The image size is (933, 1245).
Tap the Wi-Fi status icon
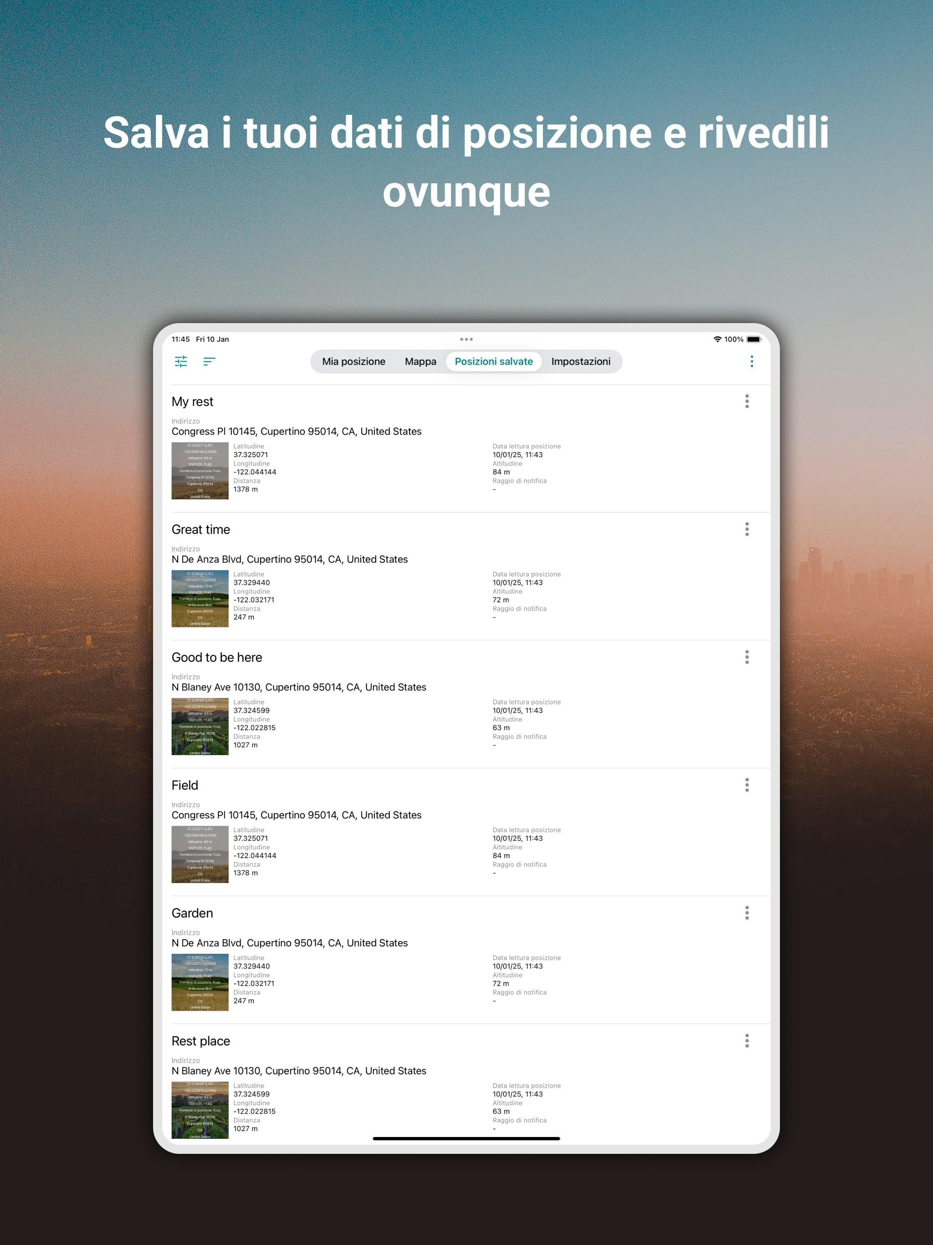coord(718,340)
